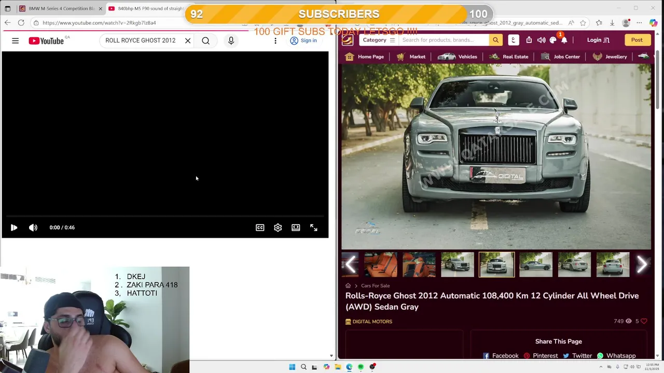Open the Market menu item
664x373 pixels.
click(411, 56)
